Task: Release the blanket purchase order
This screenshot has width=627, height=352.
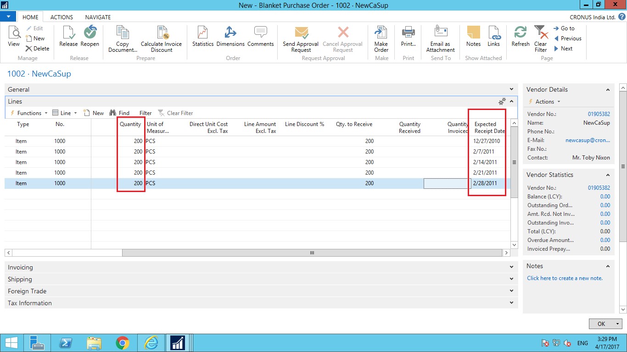Action: pyautogui.click(x=68, y=37)
